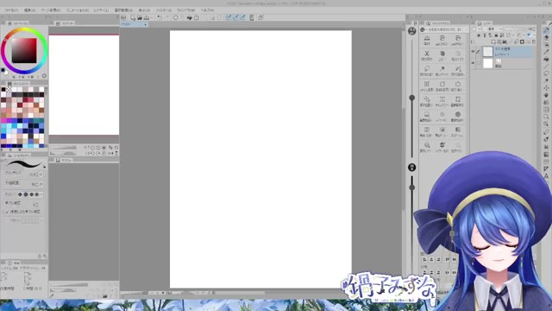
Task: Click the Save icon in command bar
Action: point(147,17)
